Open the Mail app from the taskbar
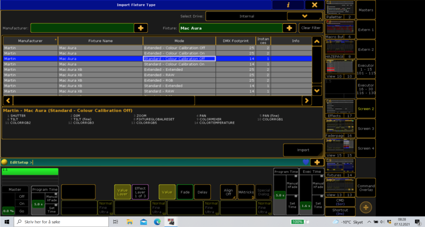The width and height of the screenshot is (425, 227). pos(143,222)
